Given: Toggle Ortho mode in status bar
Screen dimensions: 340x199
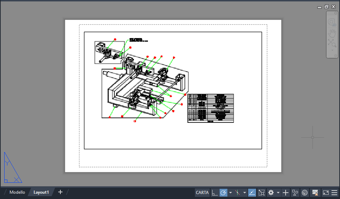Looking at the screenshot, I should [215, 193].
